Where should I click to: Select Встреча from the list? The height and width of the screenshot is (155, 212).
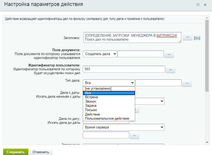[91, 97]
